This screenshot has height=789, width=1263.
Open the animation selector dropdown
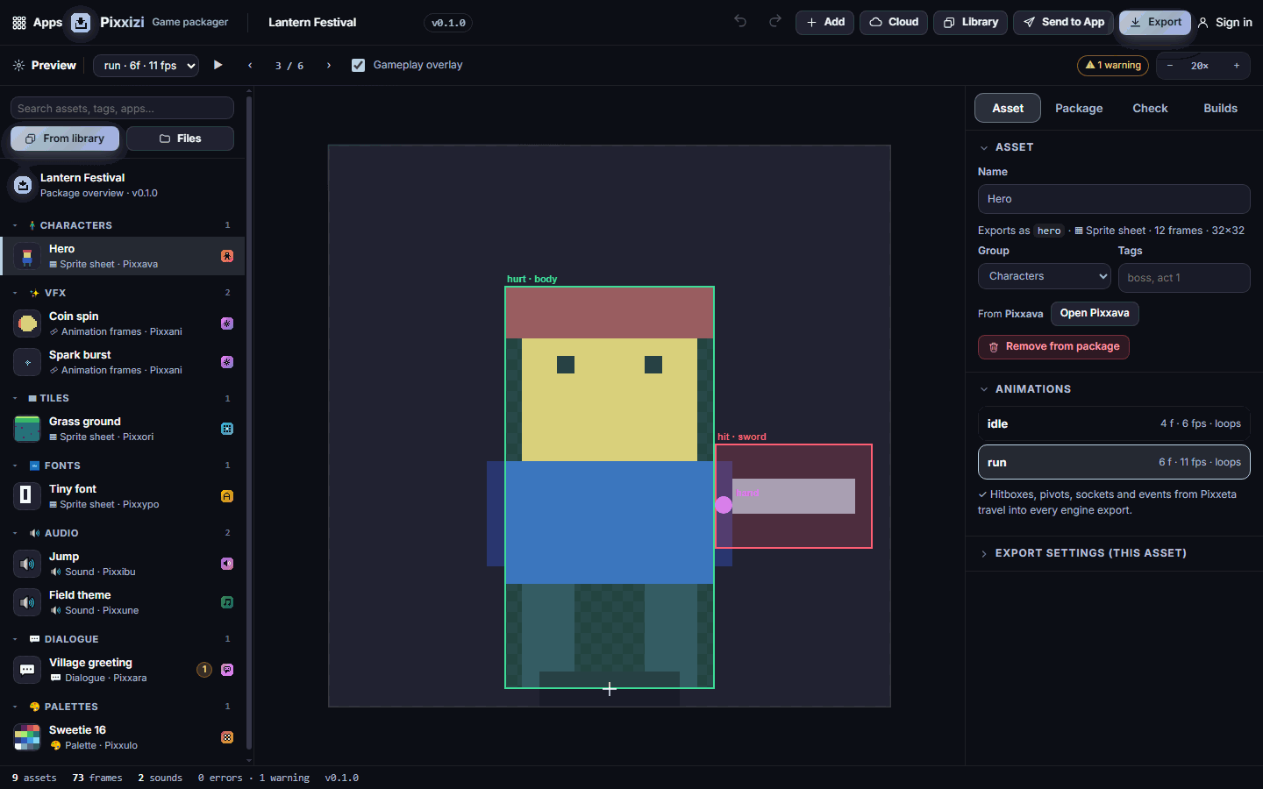(146, 66)
